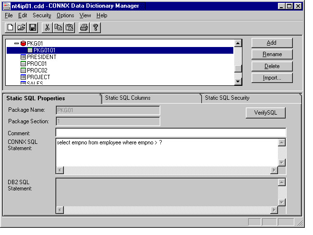The image size is (313, 235).
Task: Open the Edit menu
Action: tap(23, 15)
